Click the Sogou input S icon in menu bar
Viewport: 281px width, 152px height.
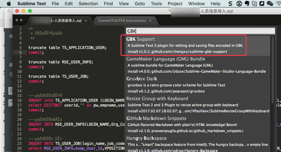point(230,4)
